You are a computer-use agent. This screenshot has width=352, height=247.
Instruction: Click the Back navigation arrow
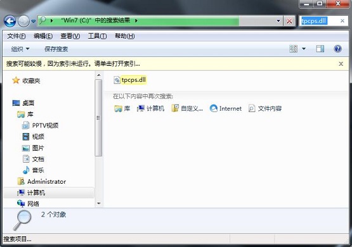pyautogui.click(x=10, y=22)
